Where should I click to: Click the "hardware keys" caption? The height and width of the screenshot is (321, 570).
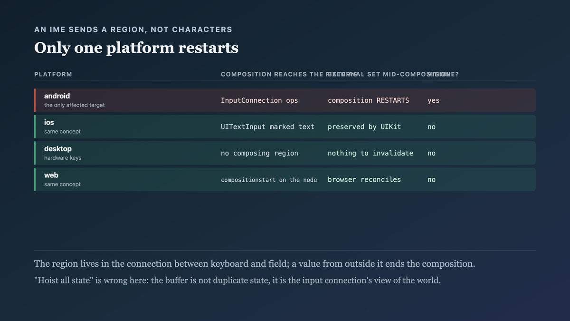63,158
